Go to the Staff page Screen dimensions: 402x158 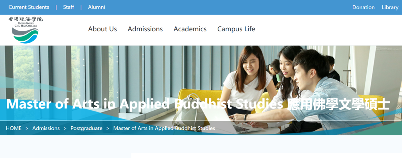(68, 7)
